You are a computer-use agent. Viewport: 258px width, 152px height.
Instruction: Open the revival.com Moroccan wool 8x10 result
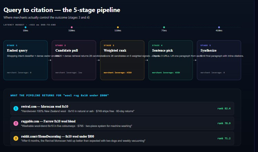122,108
